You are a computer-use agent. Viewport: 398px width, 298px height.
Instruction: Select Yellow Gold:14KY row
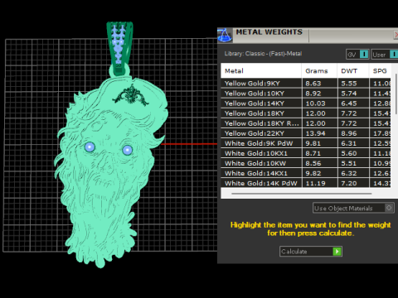coord(306,103)
